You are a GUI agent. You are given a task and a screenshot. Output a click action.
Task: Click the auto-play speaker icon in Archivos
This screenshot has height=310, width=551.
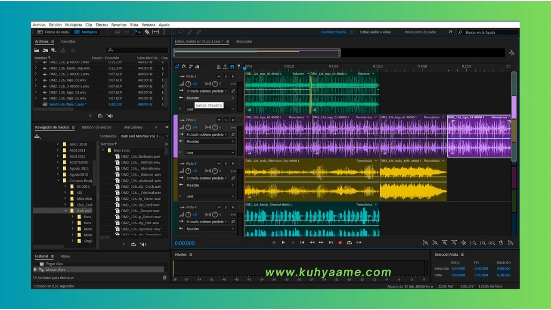(110, 116)
